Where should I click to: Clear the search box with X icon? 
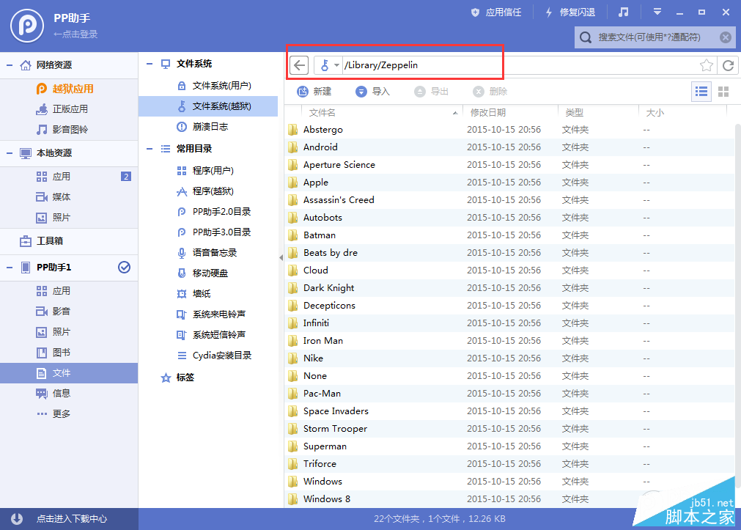point(726,37)
